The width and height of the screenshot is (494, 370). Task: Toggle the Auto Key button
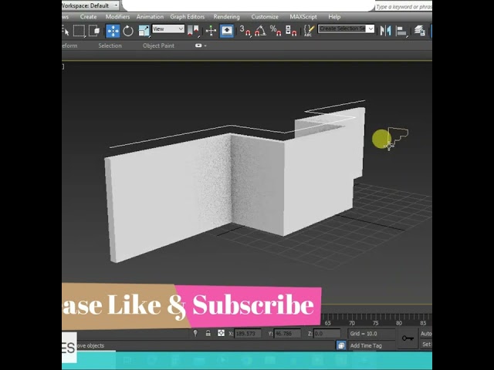click(x=425, y=334)
